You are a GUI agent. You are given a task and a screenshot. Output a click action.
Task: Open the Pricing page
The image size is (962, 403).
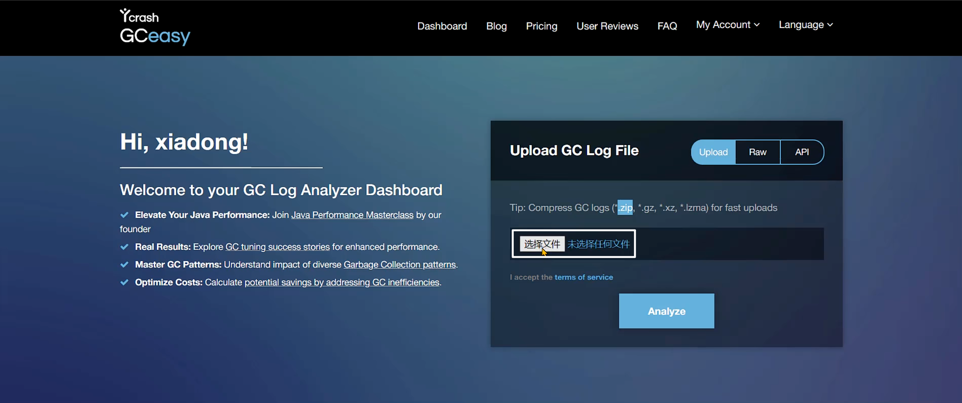point(541,26)
